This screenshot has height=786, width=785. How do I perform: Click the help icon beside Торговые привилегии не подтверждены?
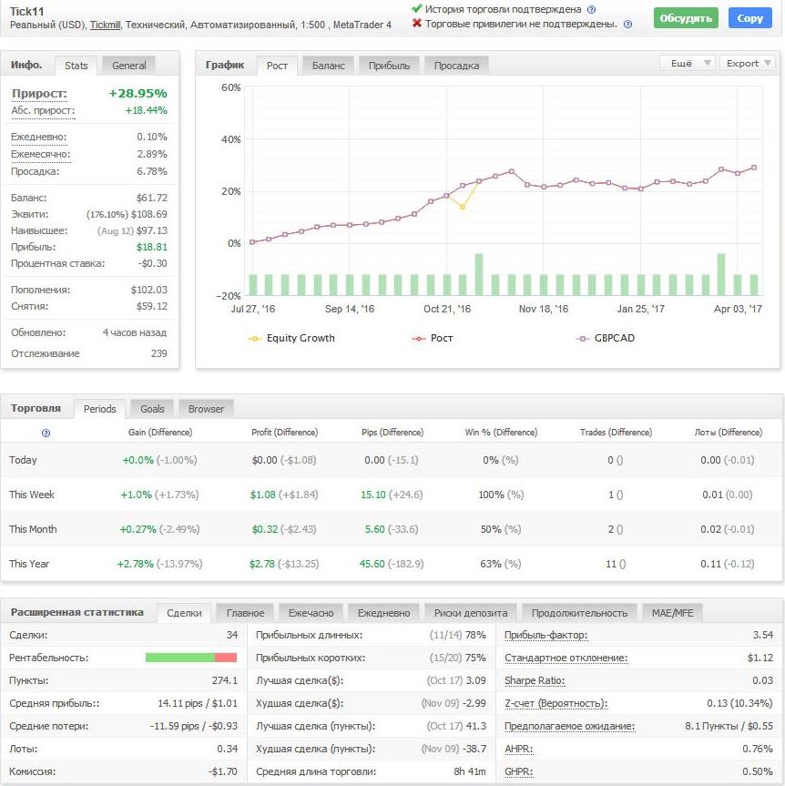click(x=627, y=24)
